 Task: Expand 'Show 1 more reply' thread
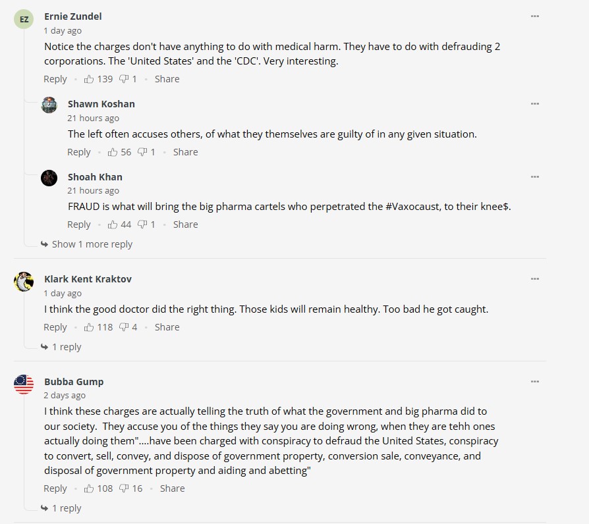(92, 244)
